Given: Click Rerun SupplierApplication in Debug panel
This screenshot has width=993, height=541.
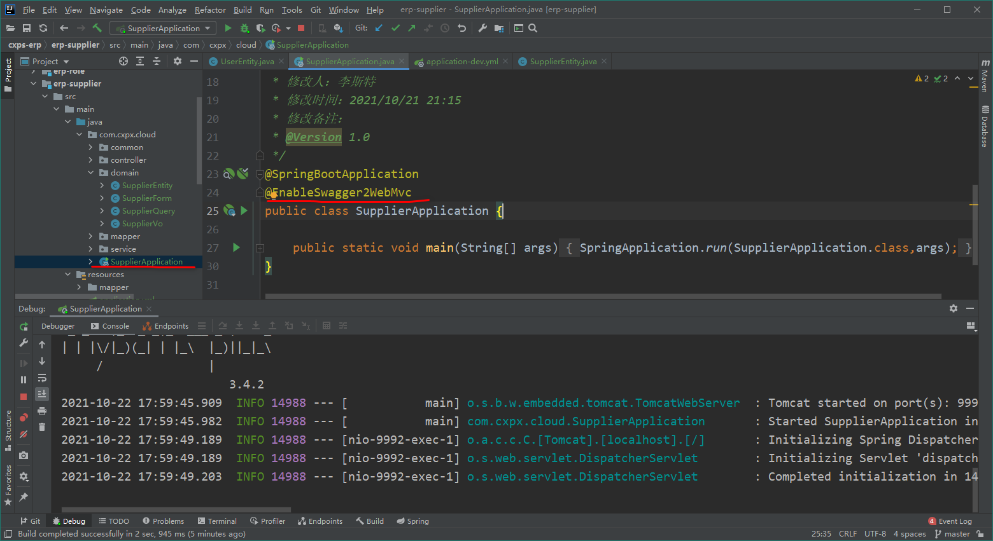Looking at the screenshot, I should (24, 326).
